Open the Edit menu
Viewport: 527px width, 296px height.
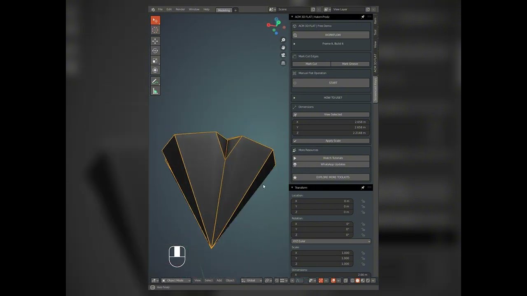tap(169, 9)
